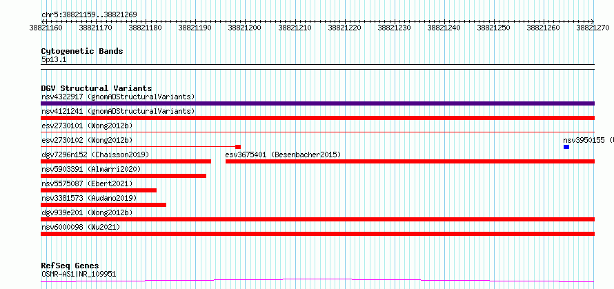Click the small blue nsv3950155 variant block

[566, 147]
